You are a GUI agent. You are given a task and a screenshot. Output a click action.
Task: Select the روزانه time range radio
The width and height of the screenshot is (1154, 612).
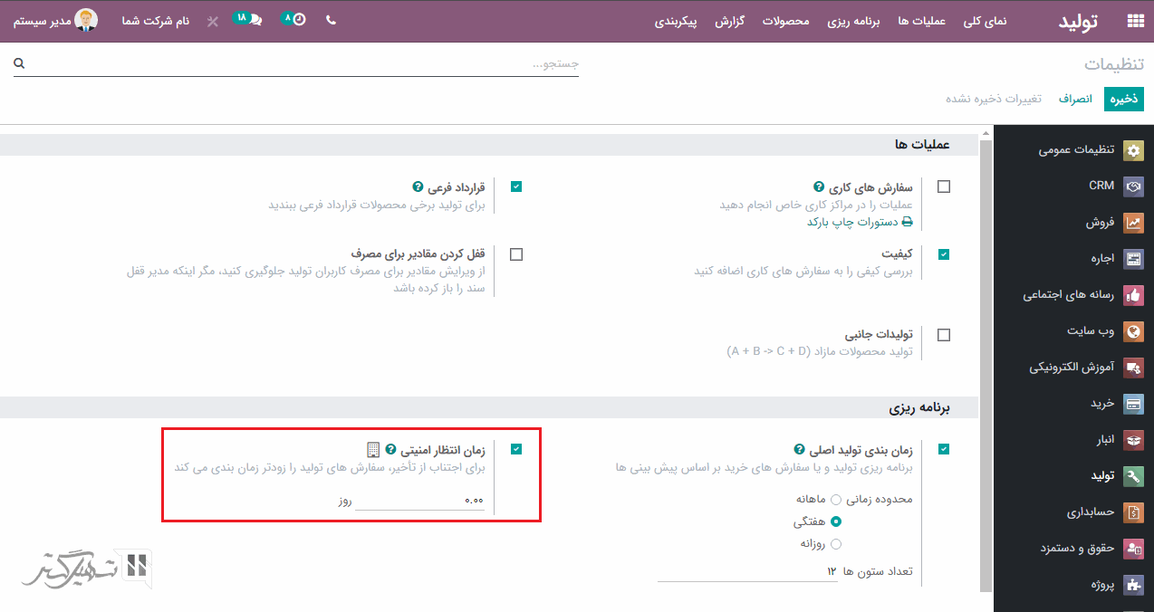835,544
